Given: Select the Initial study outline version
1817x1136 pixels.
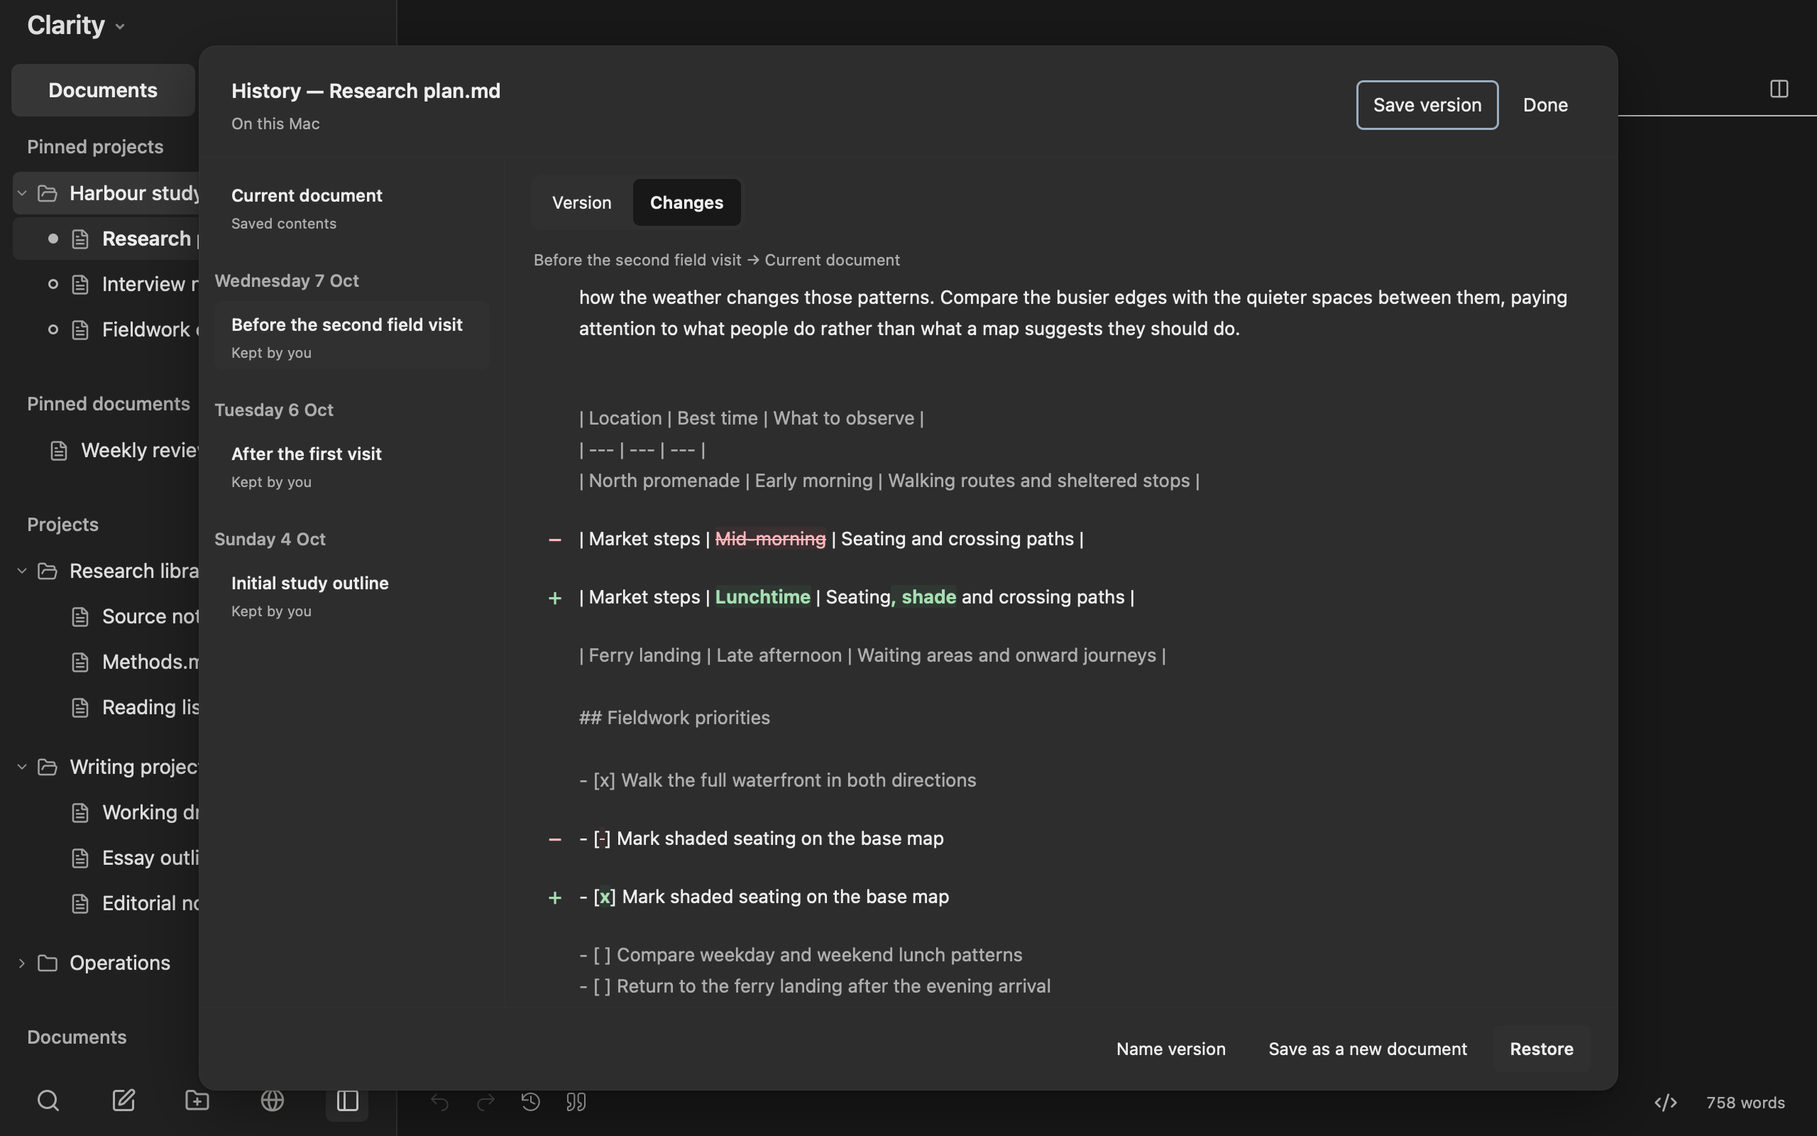Looking at the screenshot, I should [x=351, y=595].
